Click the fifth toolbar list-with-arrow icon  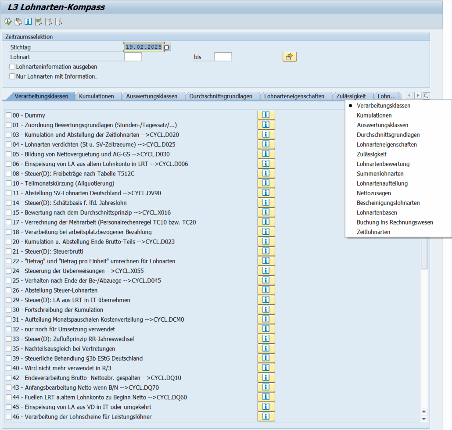(x=48, y=21)
